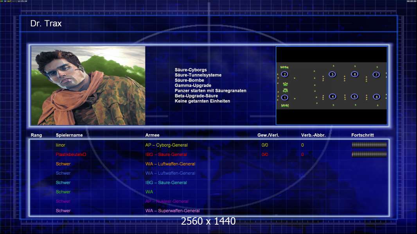Click the Säure-Bombe ability line

coord(189,80)
